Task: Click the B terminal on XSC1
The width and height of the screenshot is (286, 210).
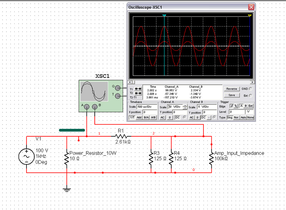Action: click(x=95, y=107)
